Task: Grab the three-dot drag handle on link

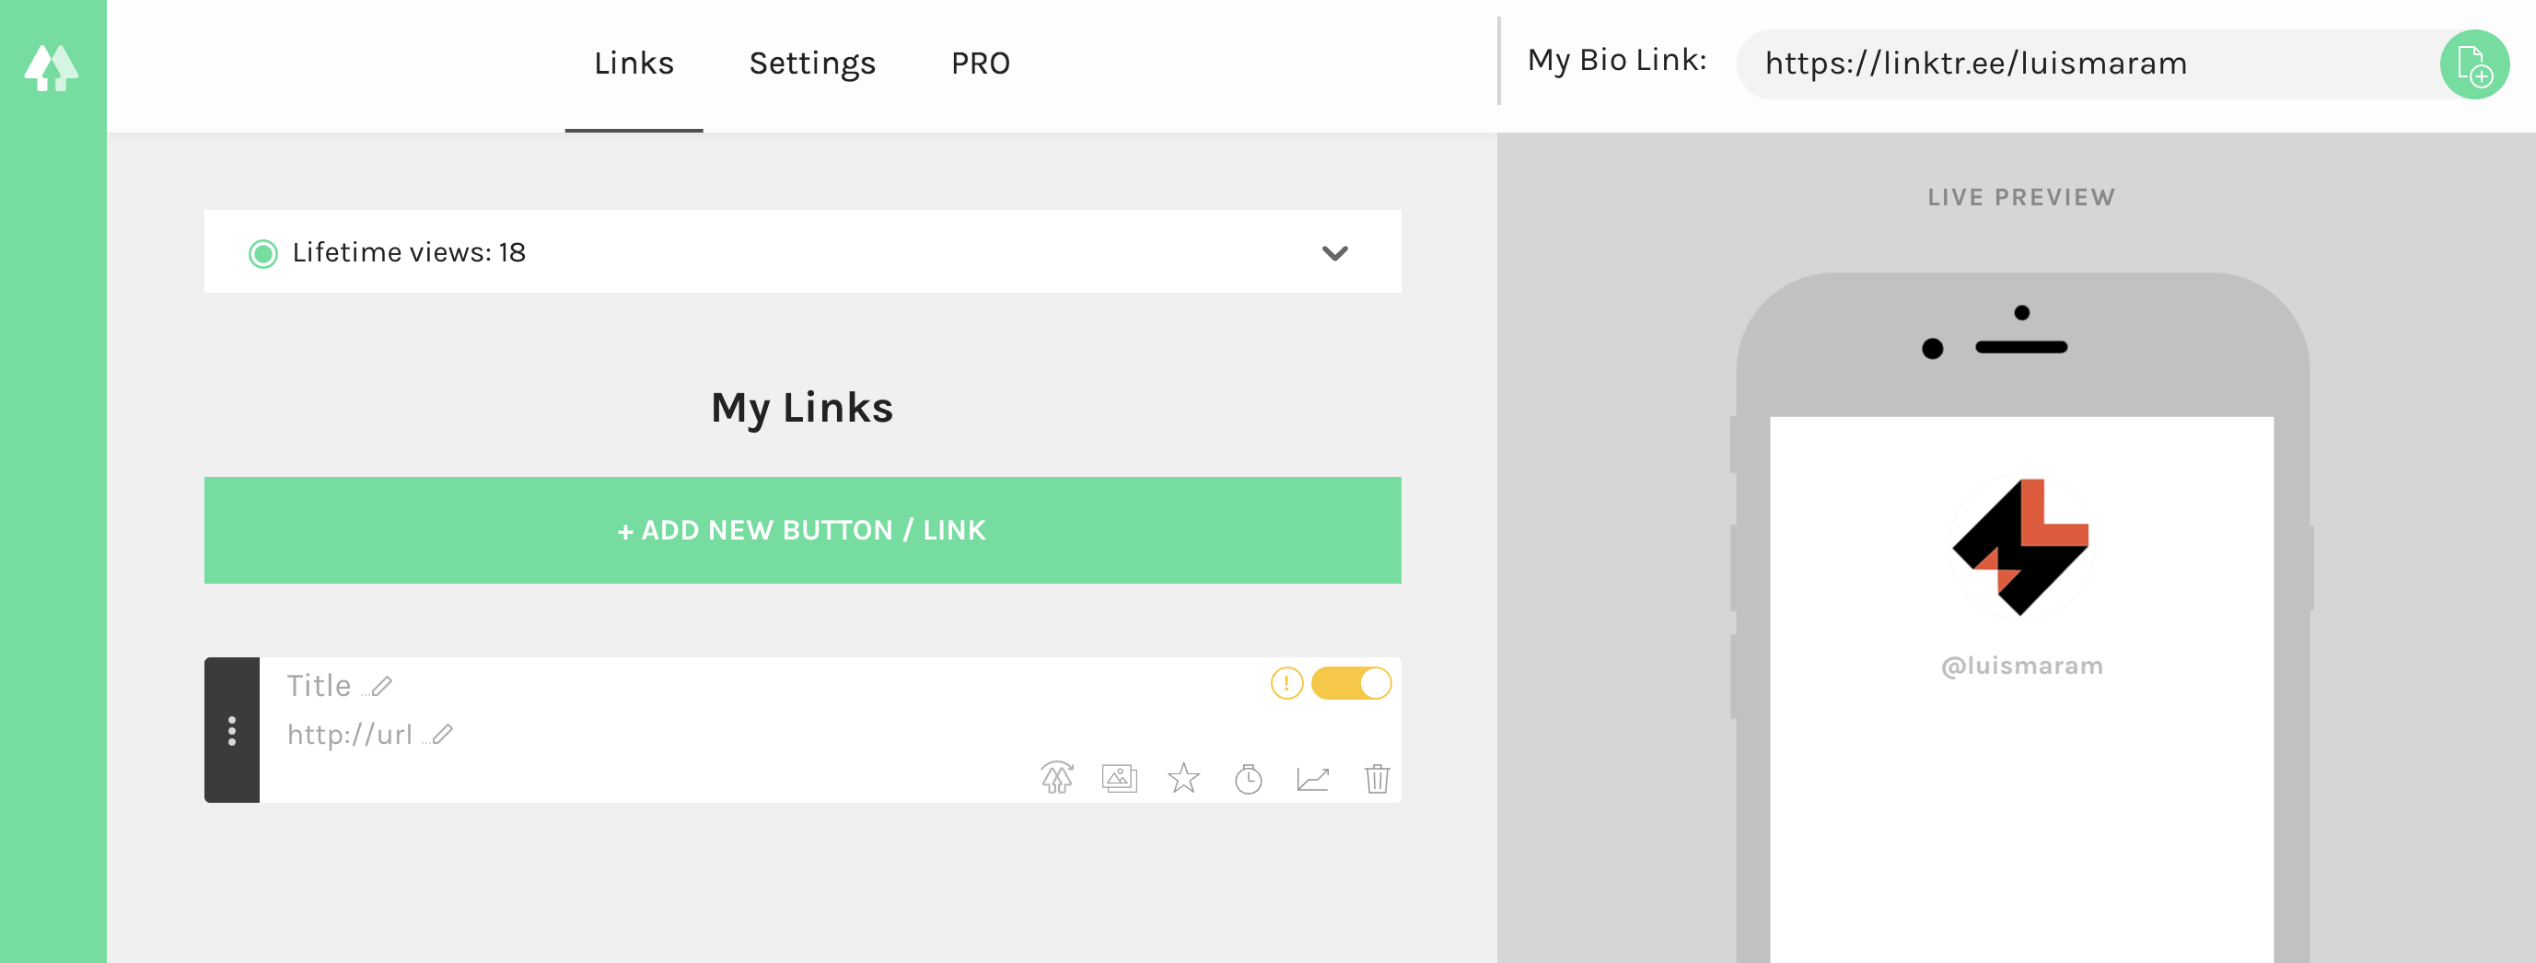Action: 231,730
